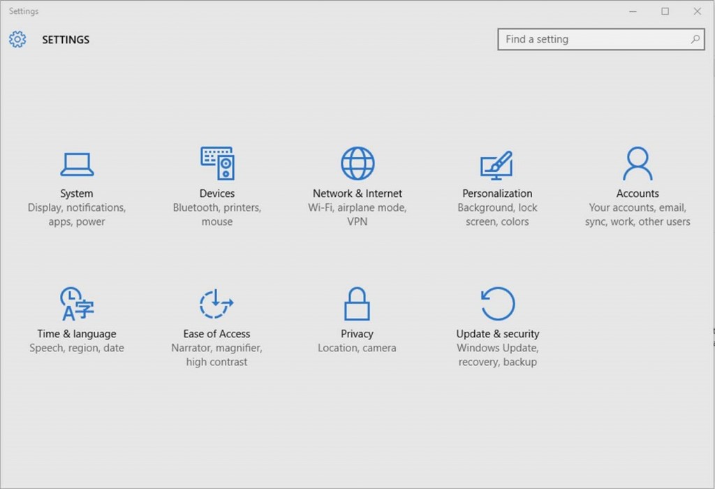Click the magnifier search icon
Screen dimensions: 715x489
(x=695, y=39)
